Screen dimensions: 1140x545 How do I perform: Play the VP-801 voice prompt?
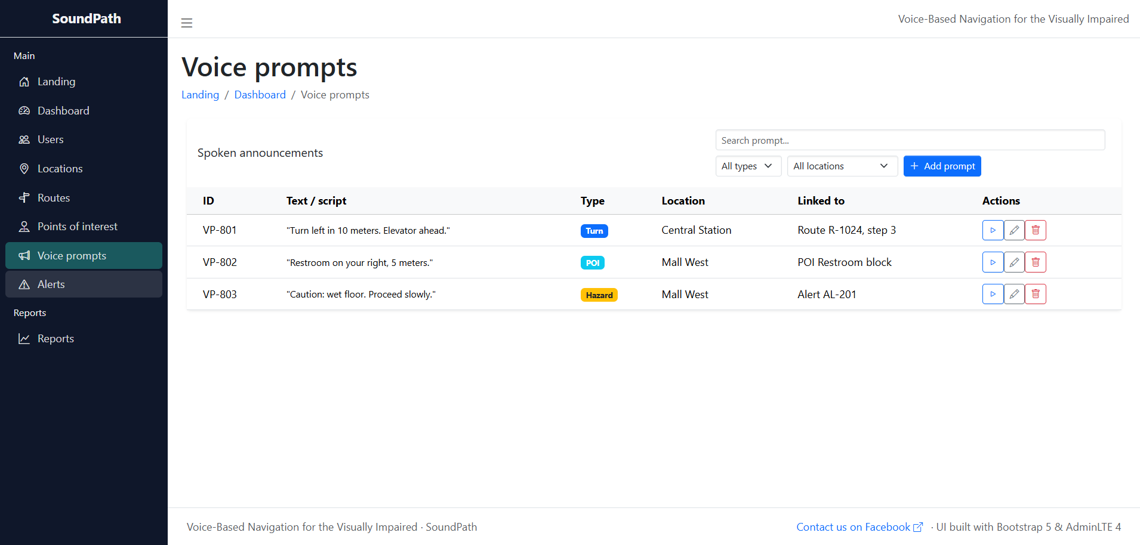pos(993,230)
